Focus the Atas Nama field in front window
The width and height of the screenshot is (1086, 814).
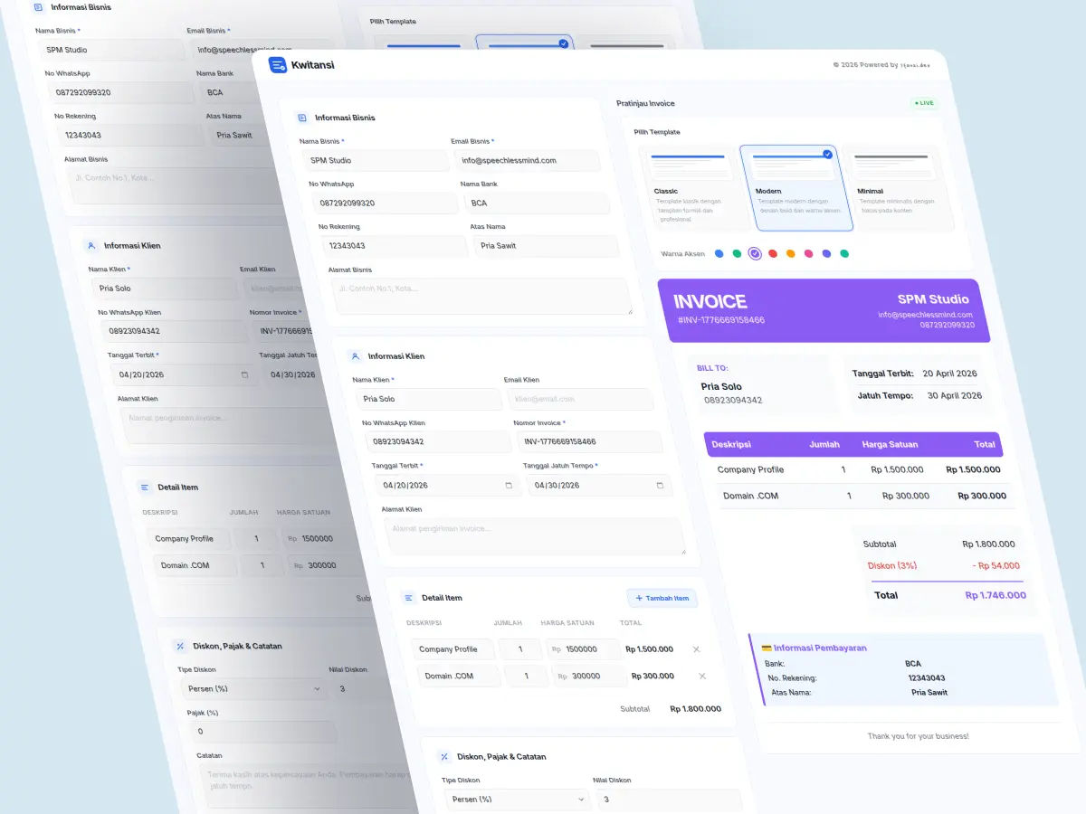pos(547,246)
